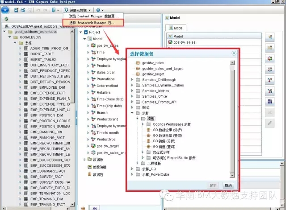Select Product brand dimension
Viewport: 286px width, 210px height.
[107, 119]
